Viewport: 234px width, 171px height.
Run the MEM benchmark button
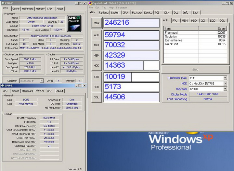[97, 55]
